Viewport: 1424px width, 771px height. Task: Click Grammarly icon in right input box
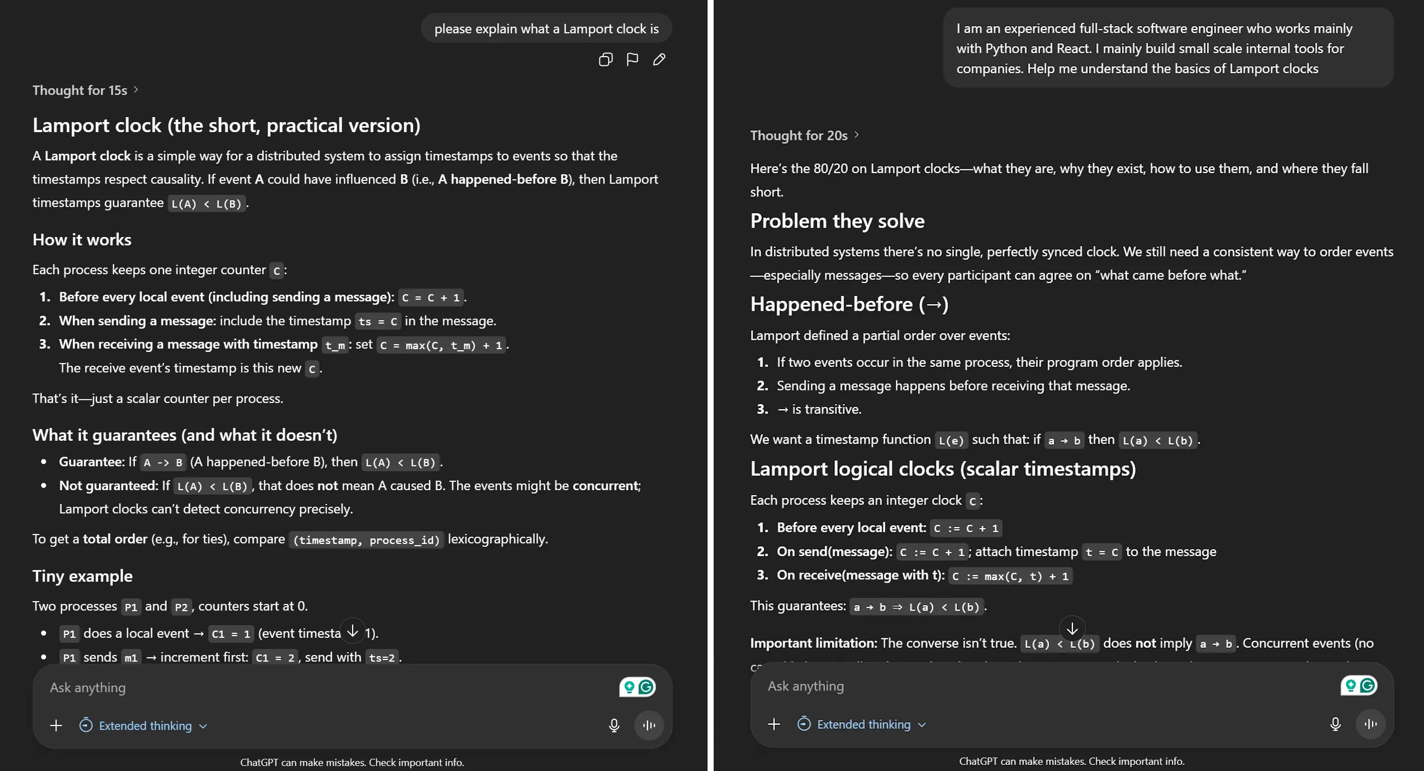1367,686
